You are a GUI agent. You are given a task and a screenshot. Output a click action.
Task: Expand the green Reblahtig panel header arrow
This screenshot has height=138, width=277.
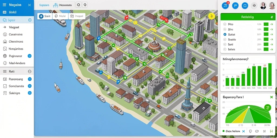[272, 17]
